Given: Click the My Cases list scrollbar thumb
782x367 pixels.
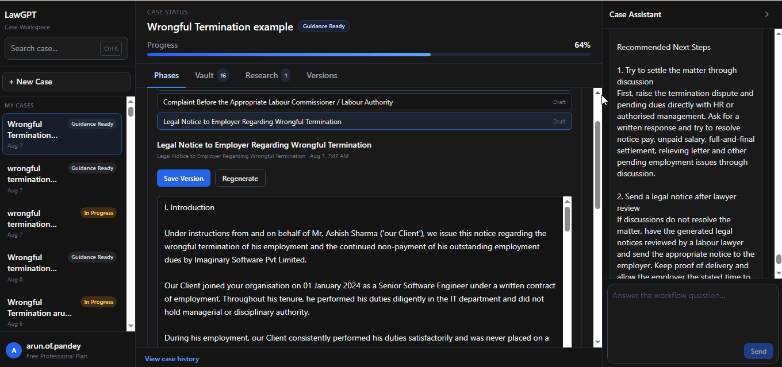Looking at the screenshot, I should (x=131, y=111).
